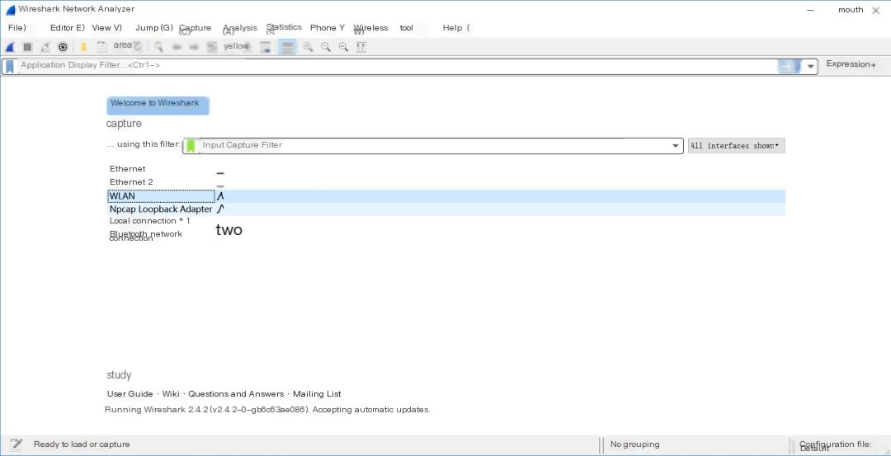Open the Statistics menu
This screenshot has height=456, width=891.
(x=284, y=27)
